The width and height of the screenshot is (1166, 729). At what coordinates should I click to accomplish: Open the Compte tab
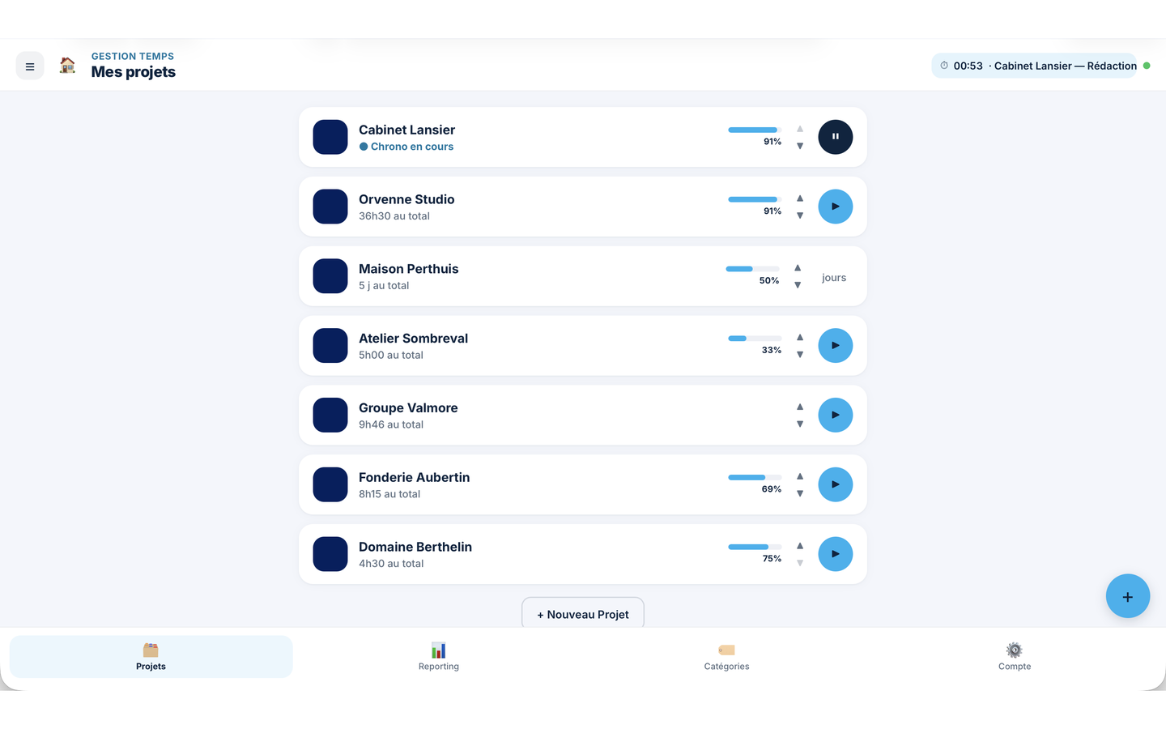pyautogui.click(x=1015, y=657)
